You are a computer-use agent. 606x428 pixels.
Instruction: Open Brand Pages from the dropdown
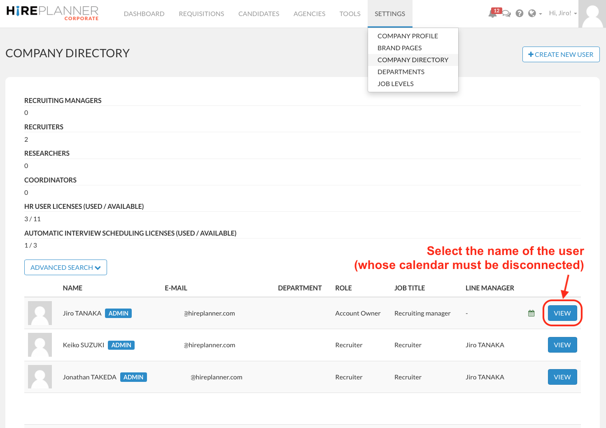click(399, 48)
